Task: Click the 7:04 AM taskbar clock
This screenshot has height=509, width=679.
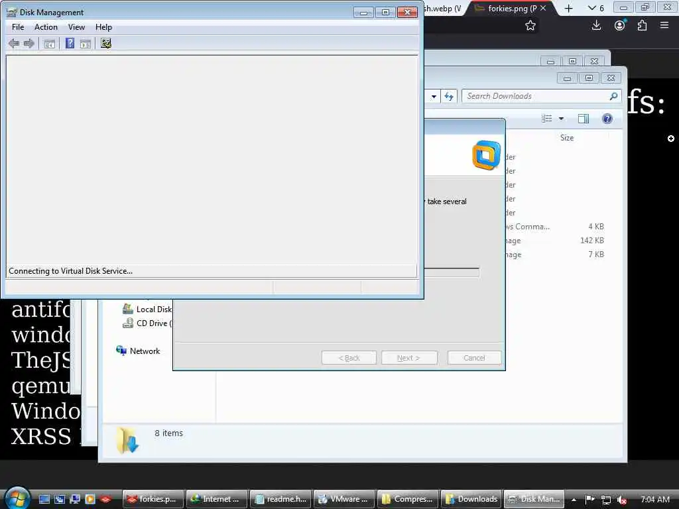Action: tap(654, 500)
